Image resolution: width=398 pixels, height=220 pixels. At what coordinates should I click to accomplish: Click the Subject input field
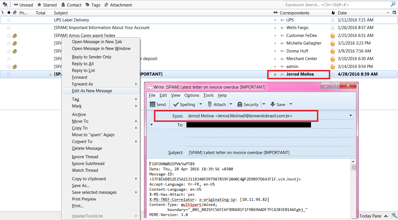268,152
